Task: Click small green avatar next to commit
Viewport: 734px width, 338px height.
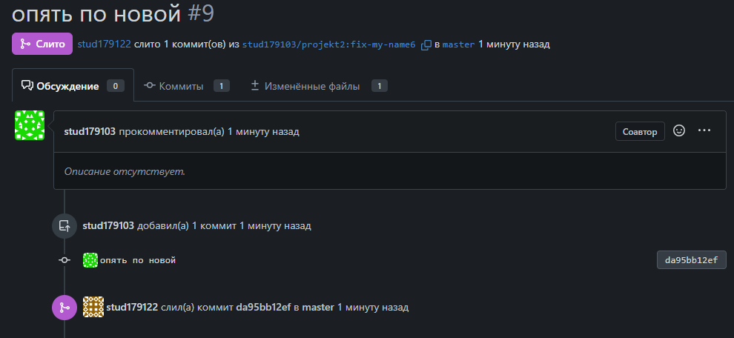Action: pyautogui.click(x=90, y=260)
